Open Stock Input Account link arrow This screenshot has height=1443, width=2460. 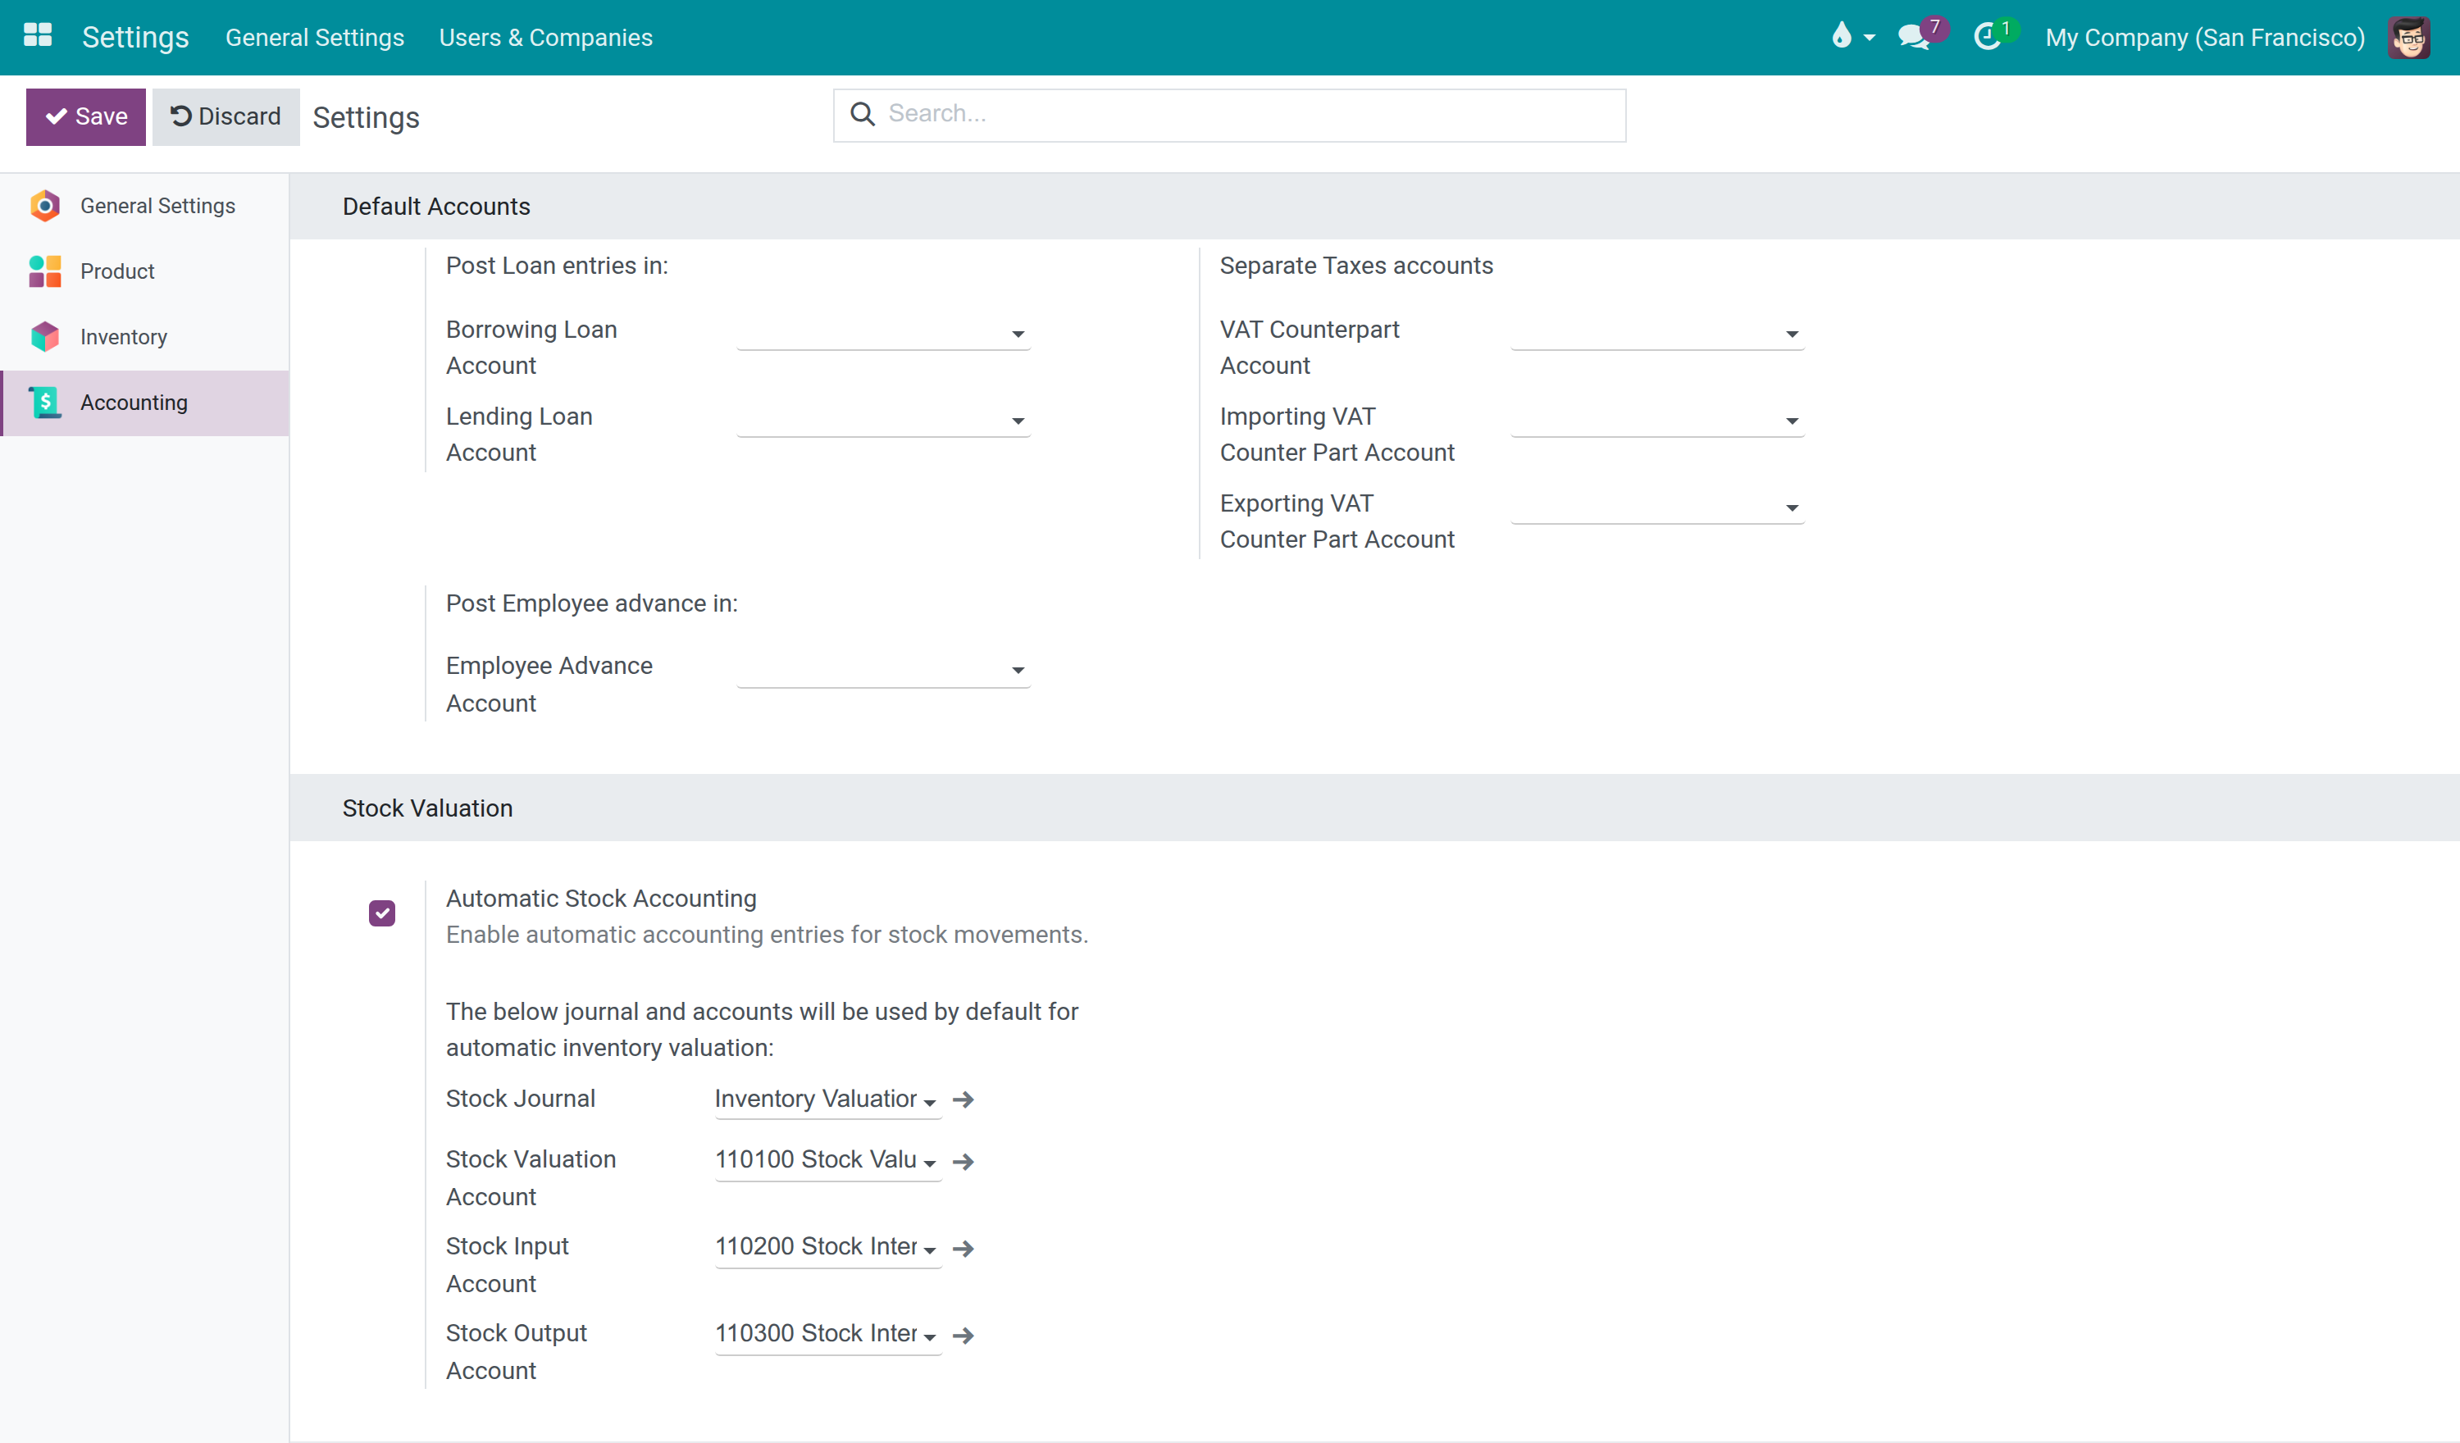click(x=963, y=1248)
